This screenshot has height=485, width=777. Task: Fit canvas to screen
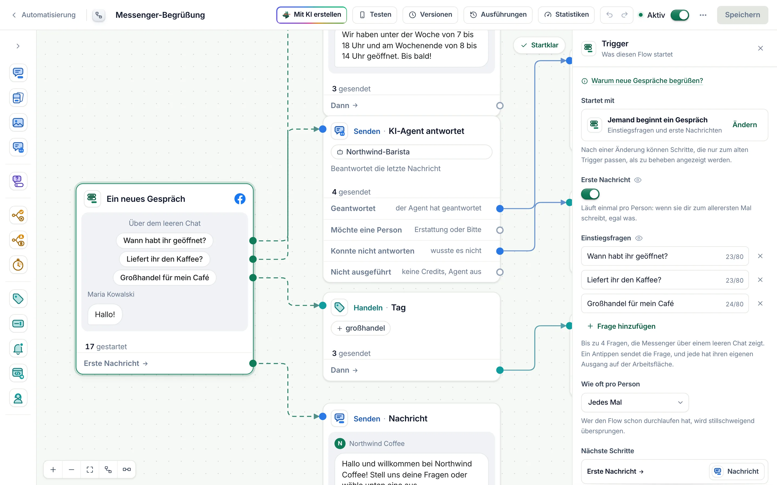pos(90,470)
